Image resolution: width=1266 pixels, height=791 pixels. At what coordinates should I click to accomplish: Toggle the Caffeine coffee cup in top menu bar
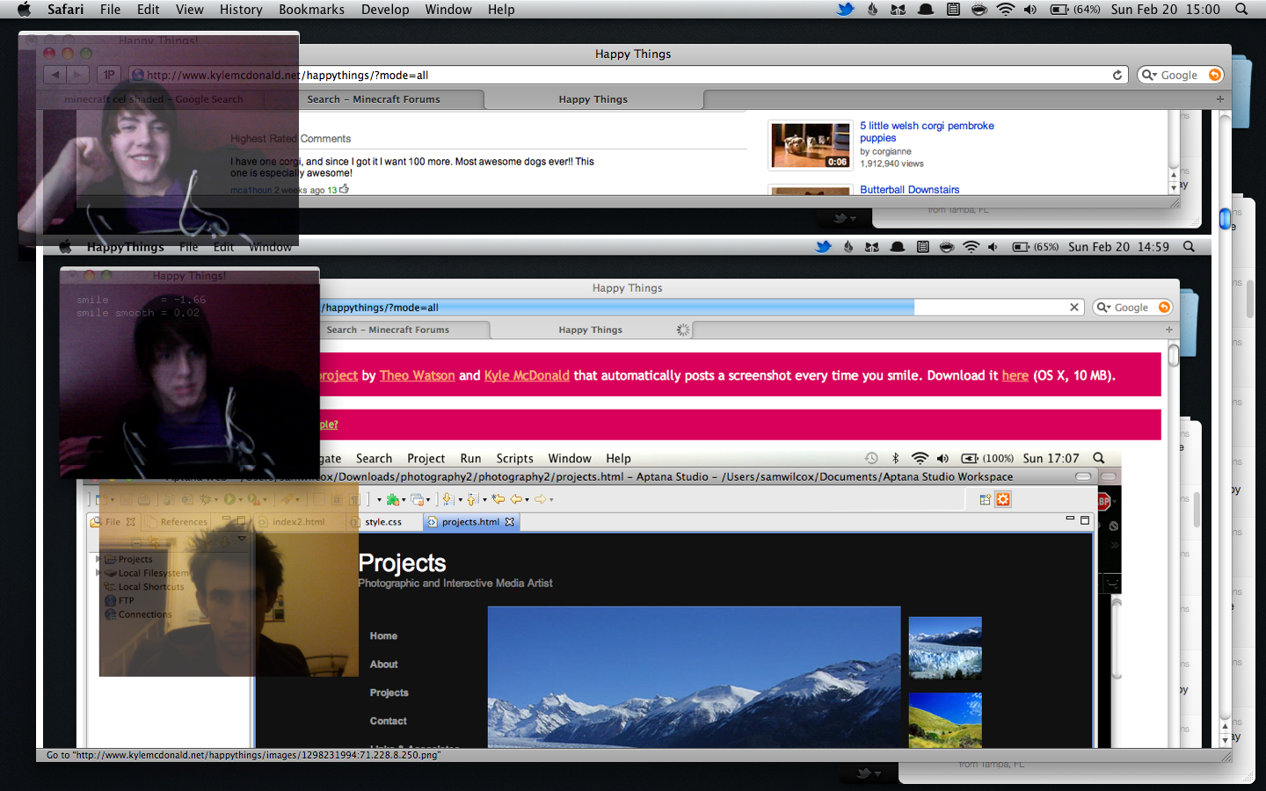tap(979, 10)
